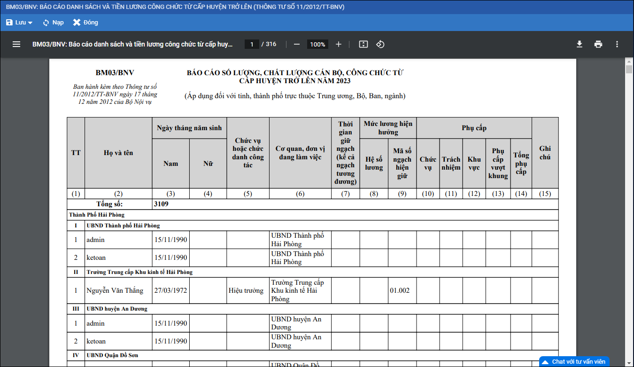Screen dimensions: 634x367
Task: Click the Tổng số value 3109
Action: (x=161, y=204)
